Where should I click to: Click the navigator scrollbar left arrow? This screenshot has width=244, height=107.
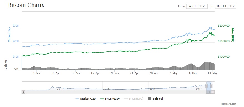click(x=23, y=92)
